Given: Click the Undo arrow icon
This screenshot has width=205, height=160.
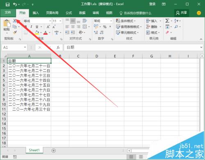Looking at the screenshot, I should coord(15,5).
